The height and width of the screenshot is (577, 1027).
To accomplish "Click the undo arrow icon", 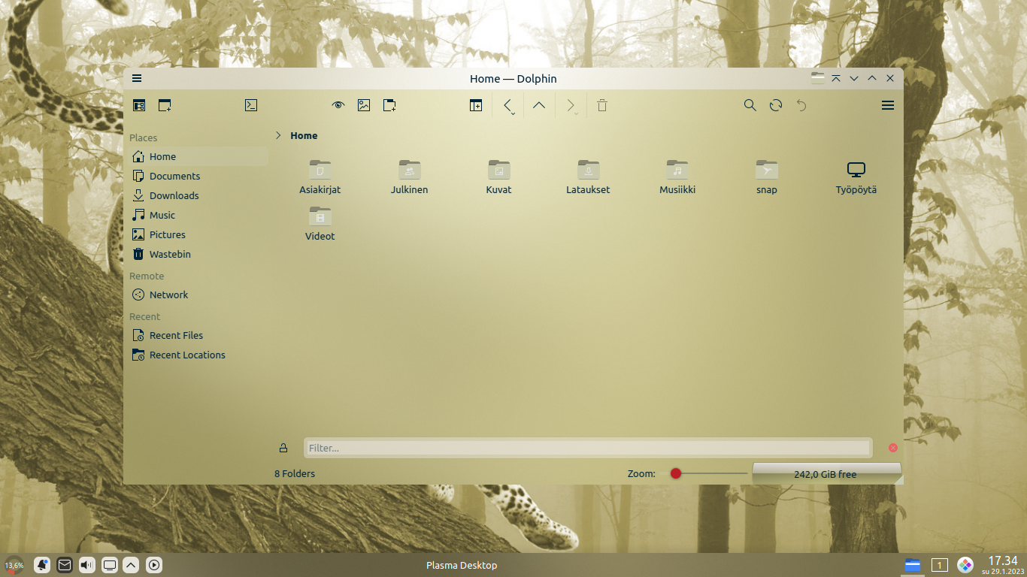I will 801,105.
